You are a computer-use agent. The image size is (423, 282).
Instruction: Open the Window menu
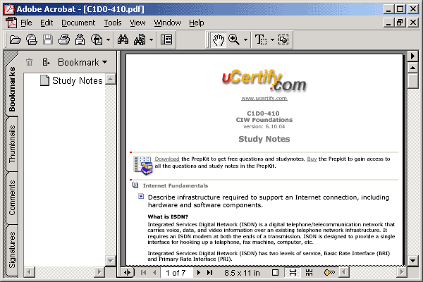pos(167,23)
